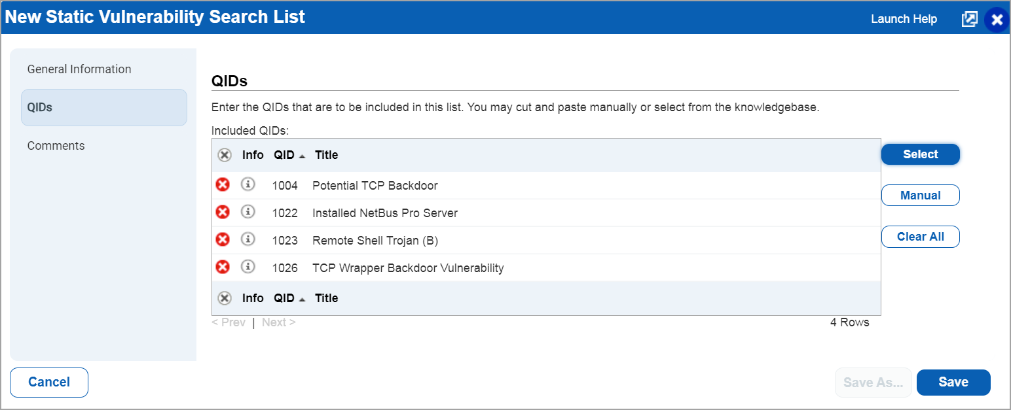Save the vulnerability search list
This screenshot has width=1011, height=410.
[x=953, y=383]
